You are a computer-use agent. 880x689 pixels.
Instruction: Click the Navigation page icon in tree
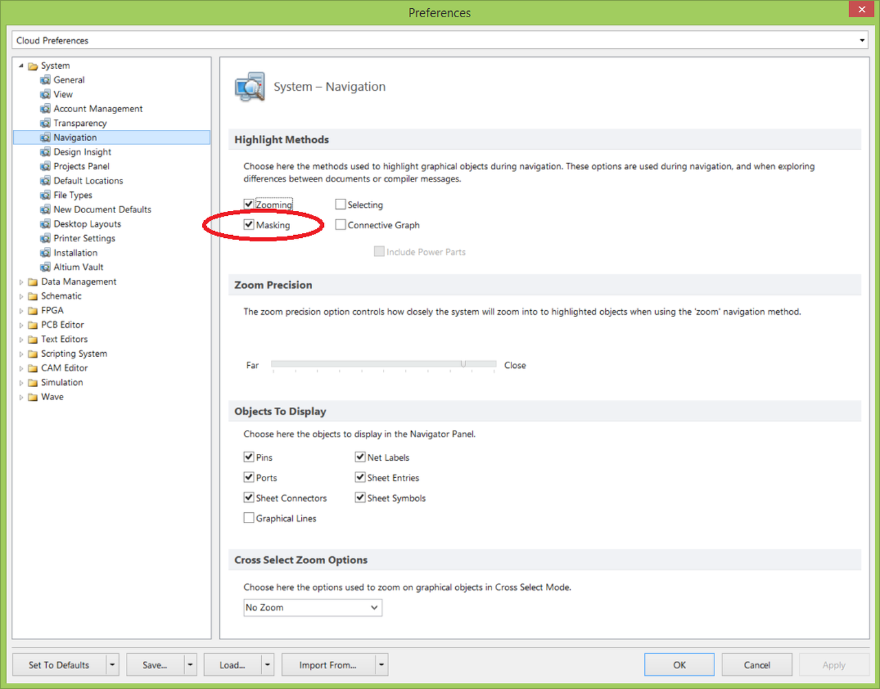click(x=45, y=138)
